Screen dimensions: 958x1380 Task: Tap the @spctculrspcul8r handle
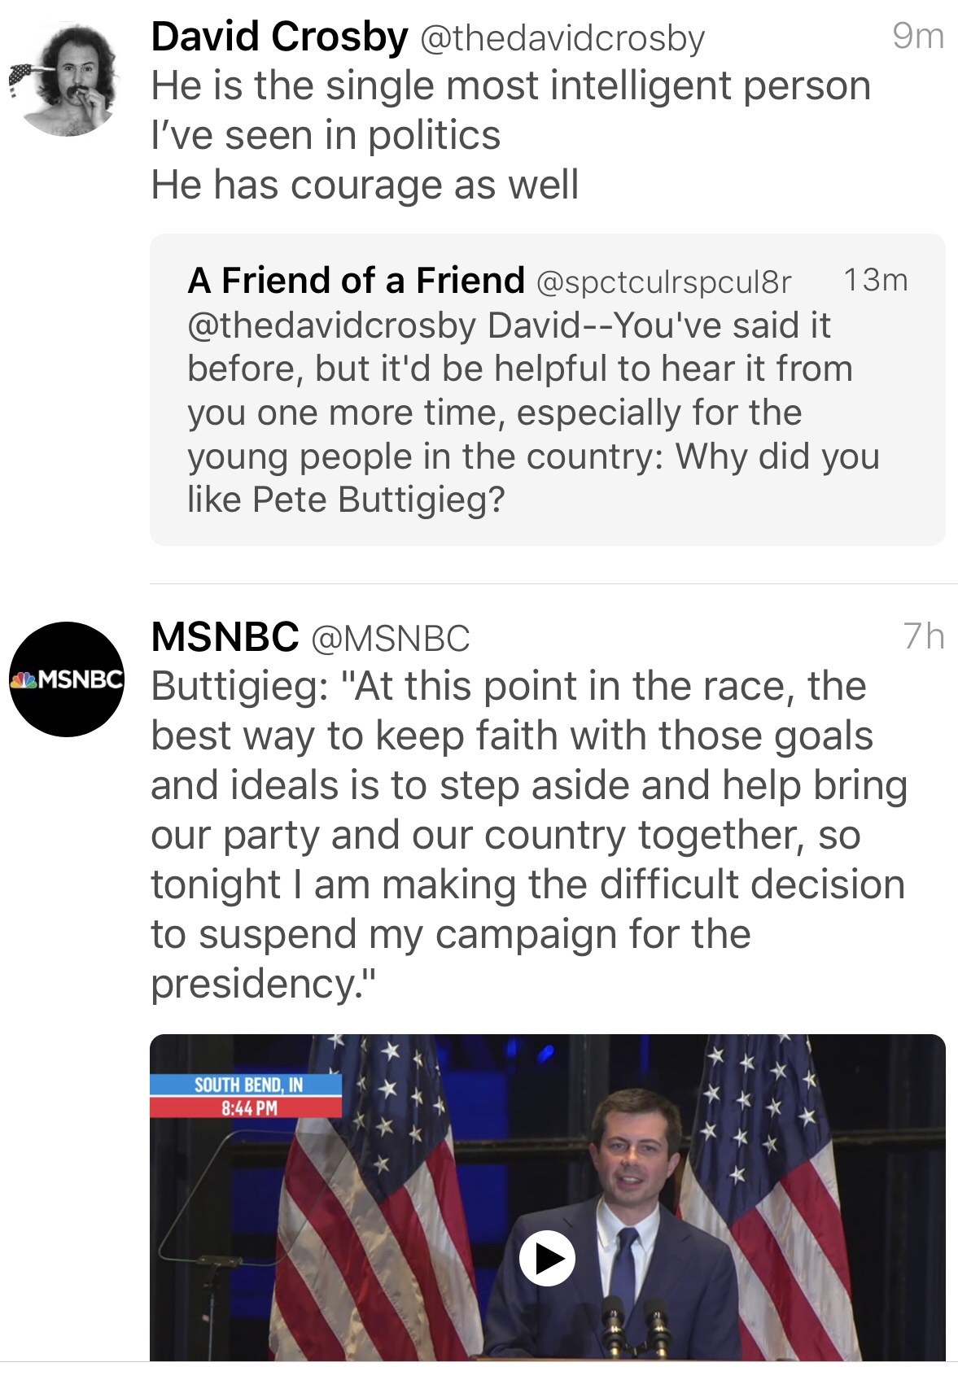(x=663, y=282)
